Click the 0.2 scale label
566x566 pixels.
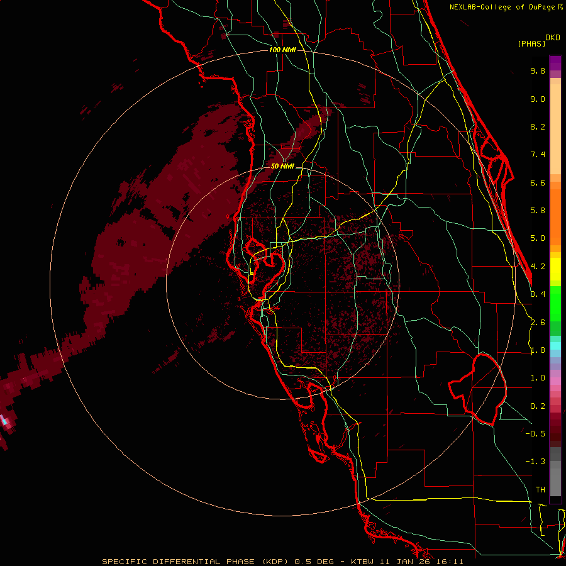point(538,406)
